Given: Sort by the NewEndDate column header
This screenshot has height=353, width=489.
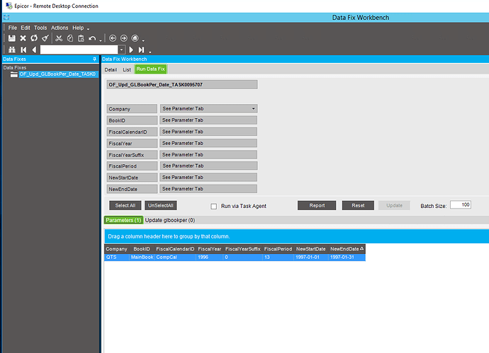Looking at the screenshot, I should coord(347,249).
